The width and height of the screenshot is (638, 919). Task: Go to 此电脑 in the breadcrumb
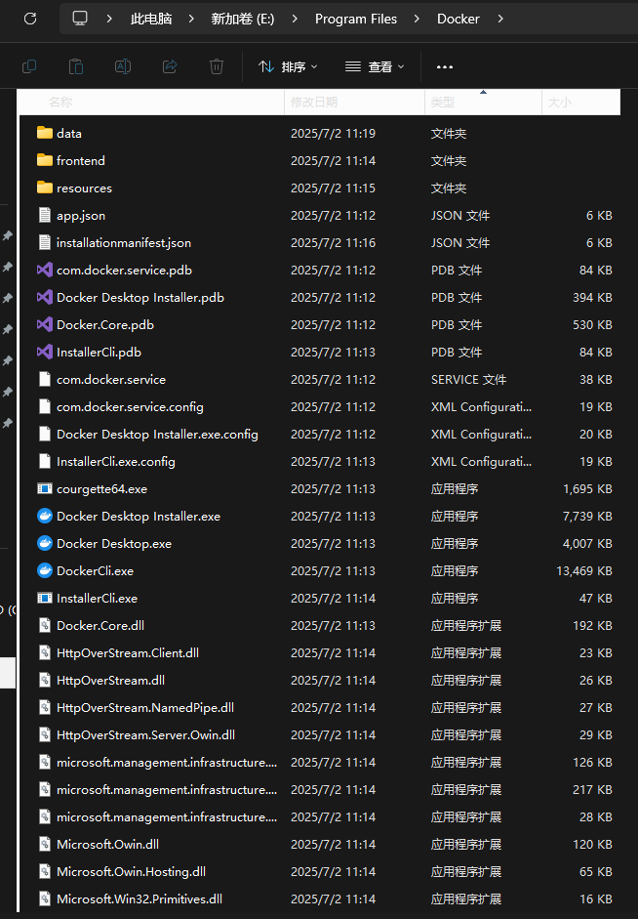151,19
